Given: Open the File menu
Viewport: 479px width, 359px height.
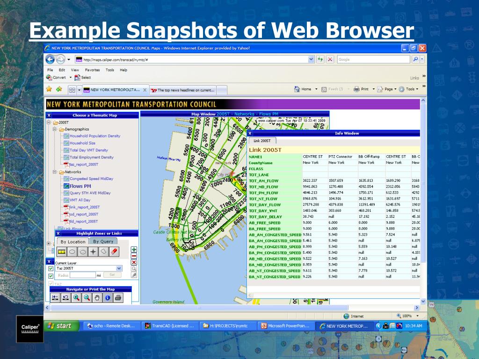Looking at the screenshot, I should click(x=50, y=70).
